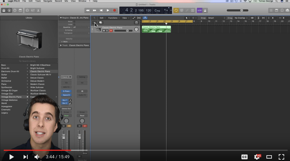Click the track pan knob
The image size is (290, 161).
136,29
